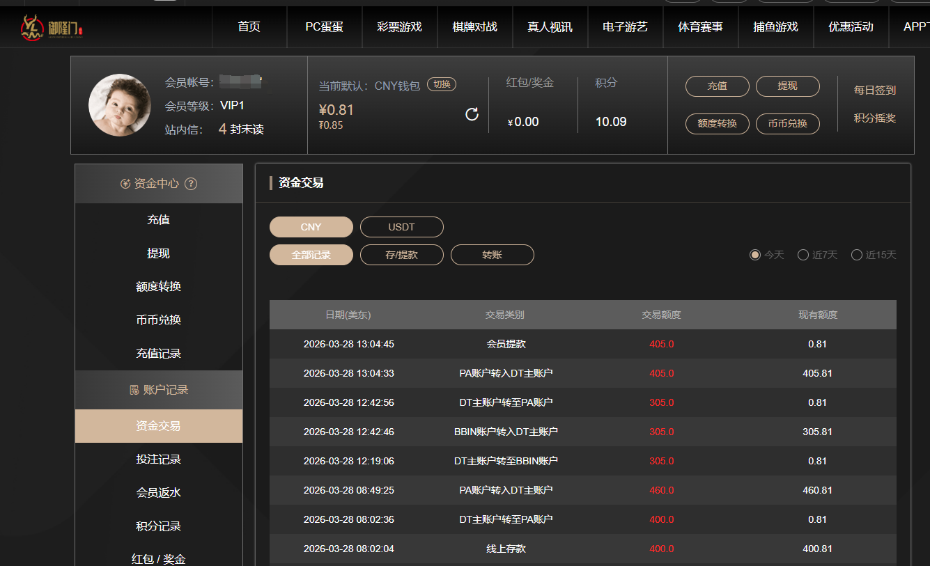Open the 4 封未读 inbox messages link

[241, 129]
